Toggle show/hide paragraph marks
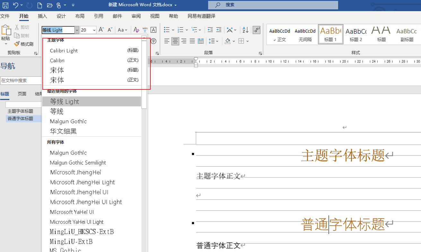 [256, 30]
